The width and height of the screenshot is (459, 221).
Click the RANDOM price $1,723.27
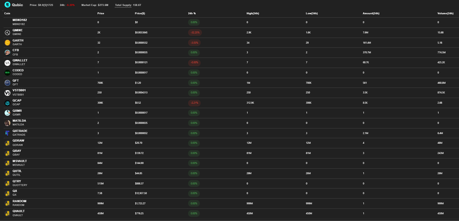(140, 203)
